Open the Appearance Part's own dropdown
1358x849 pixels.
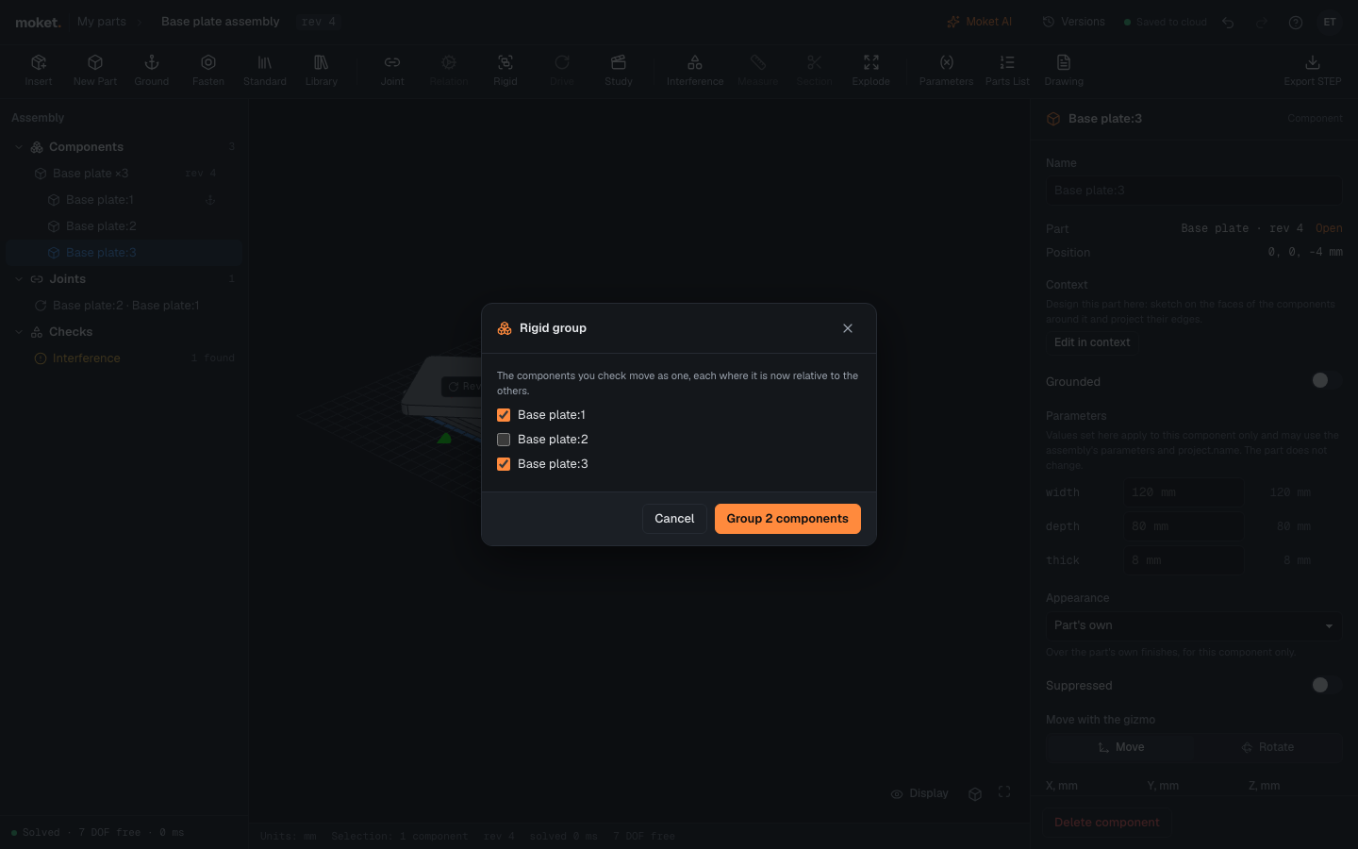point(1193,625)
